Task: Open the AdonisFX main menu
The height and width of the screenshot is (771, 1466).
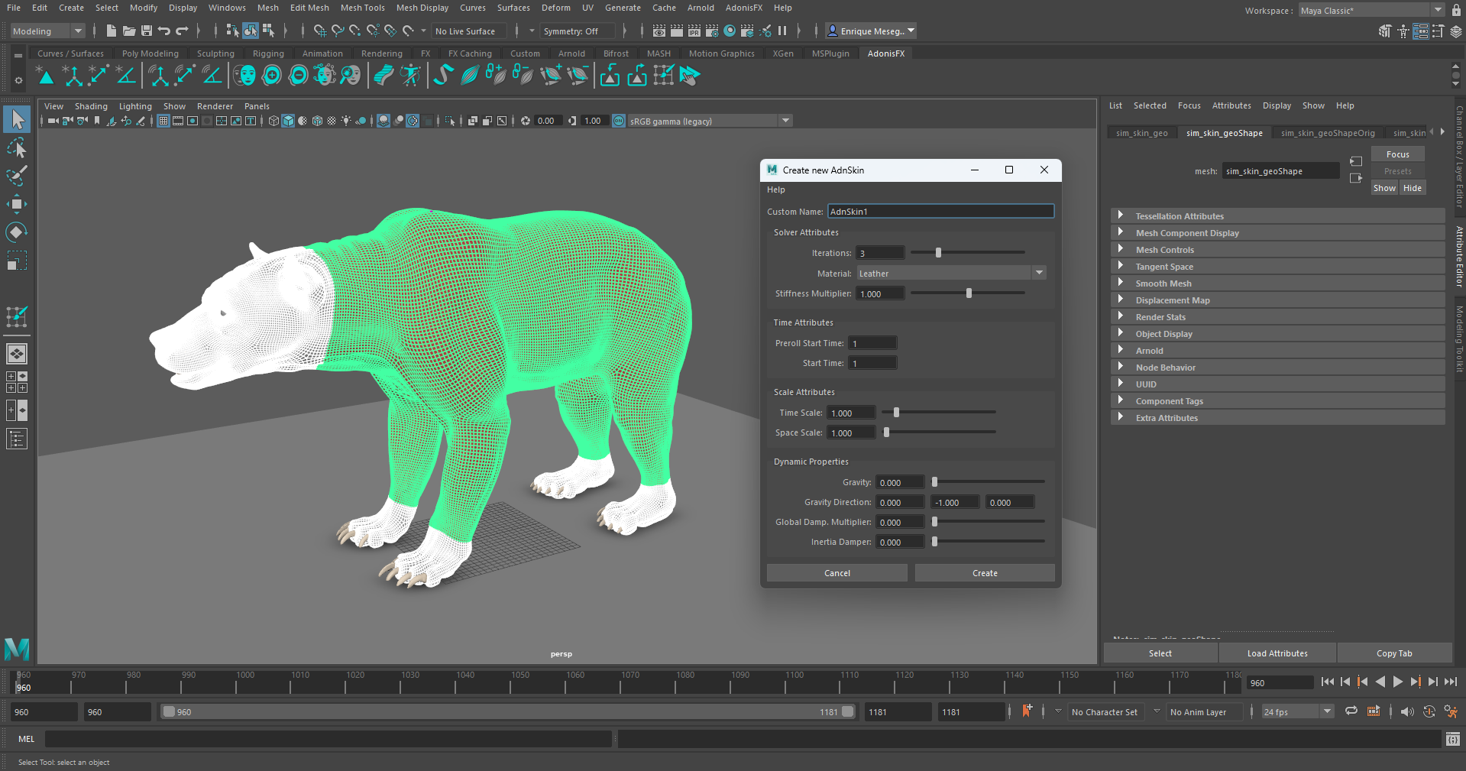Action: click(743, 8)
